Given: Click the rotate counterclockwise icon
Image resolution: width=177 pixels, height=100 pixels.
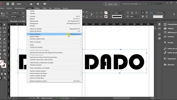Looking at the screenshot, I should (x=87, y=12).
